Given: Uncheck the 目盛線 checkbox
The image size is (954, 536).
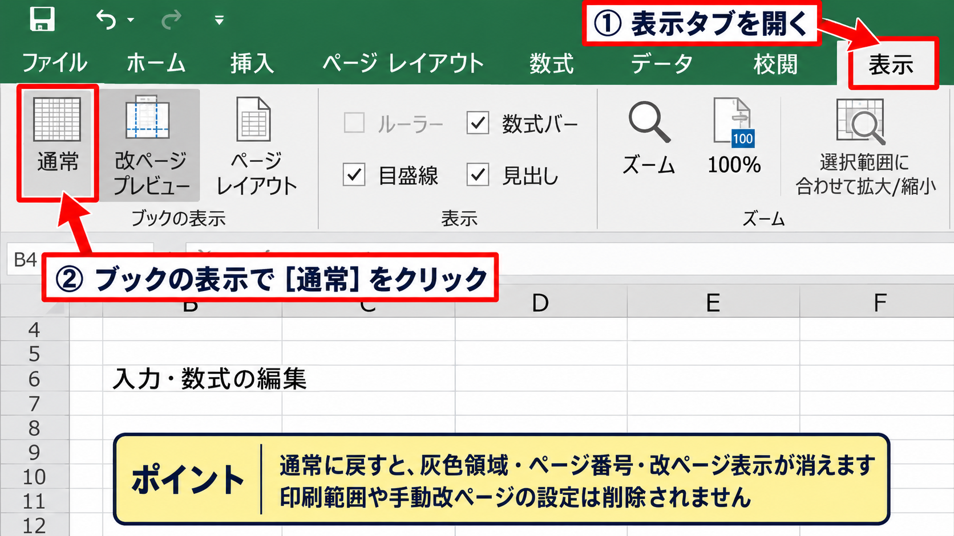Looking at the screenshot, I should (x=354, y=174).
